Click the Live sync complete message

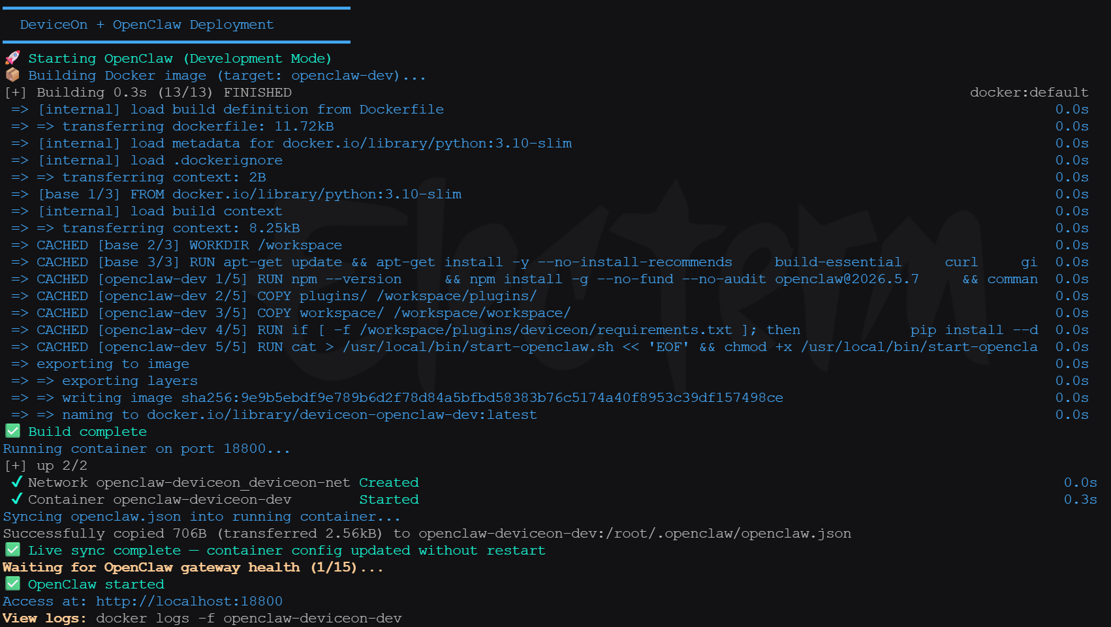pyautogui.click(x=287, y=550)
